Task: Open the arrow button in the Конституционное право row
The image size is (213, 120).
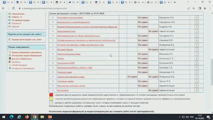Action: pos(197,54)
